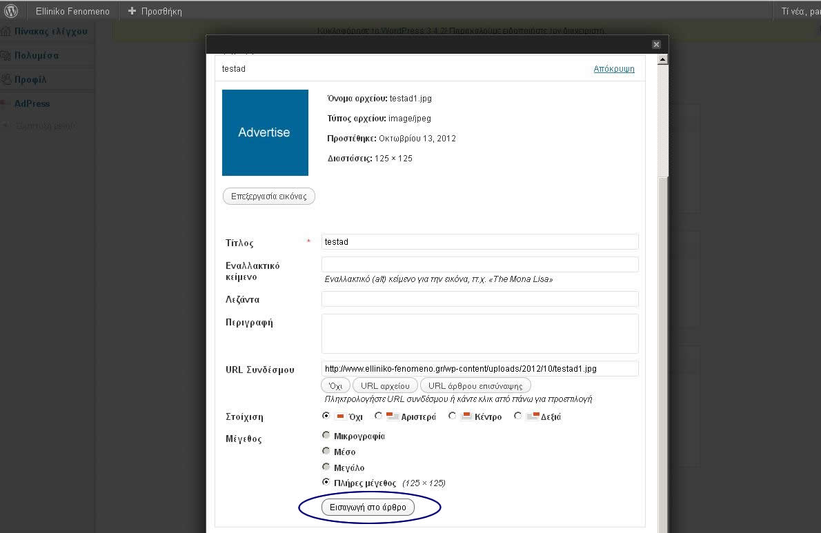Click the Εισαγωγή στο άρθρο button

[x=368, y=507]
